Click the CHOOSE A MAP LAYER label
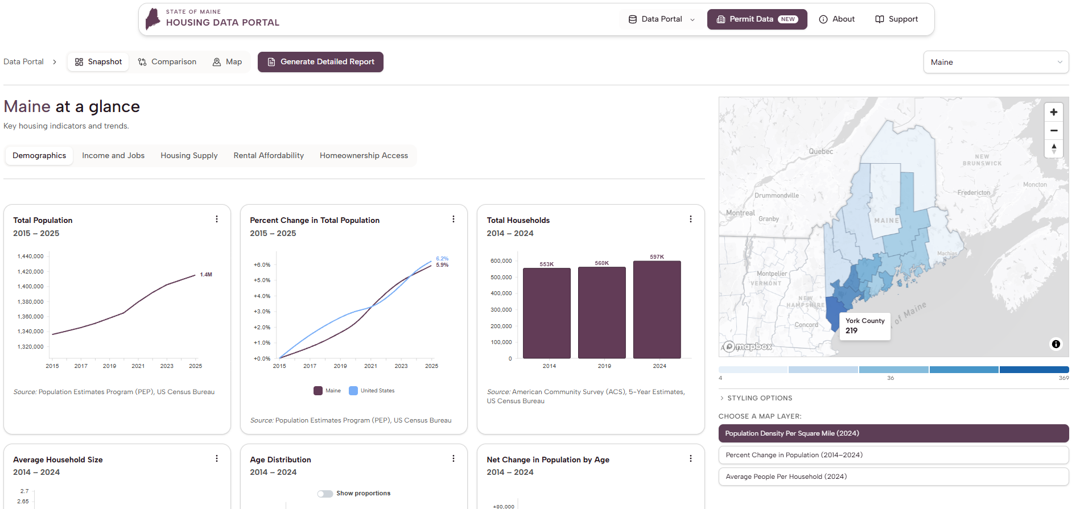This screenshot has width=1076, height=509. pos(760,416)
